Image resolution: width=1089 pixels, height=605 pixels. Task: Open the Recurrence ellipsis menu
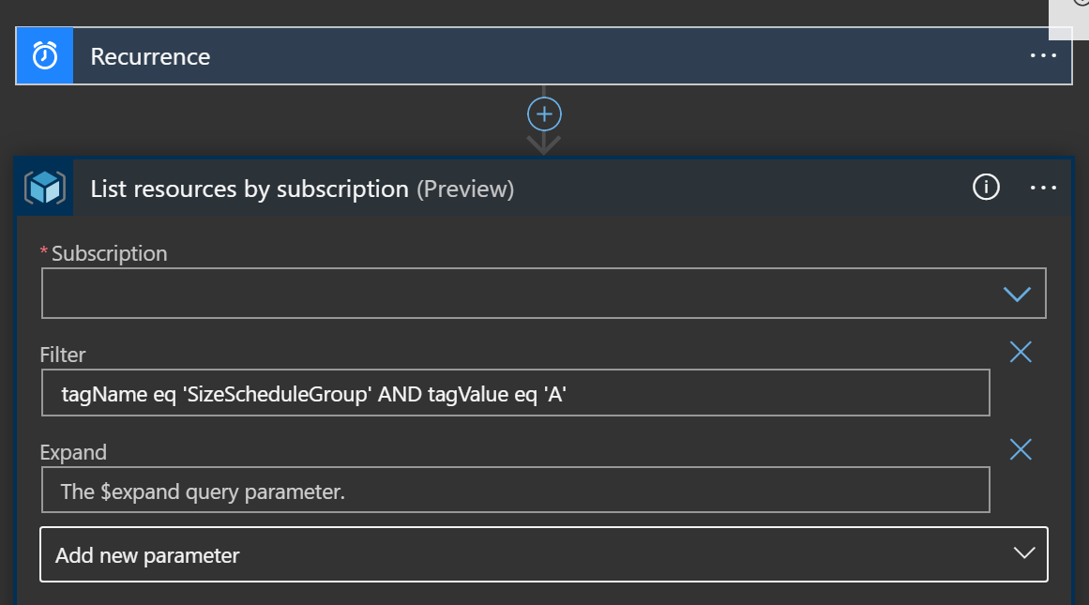(x=1043, y=55)
